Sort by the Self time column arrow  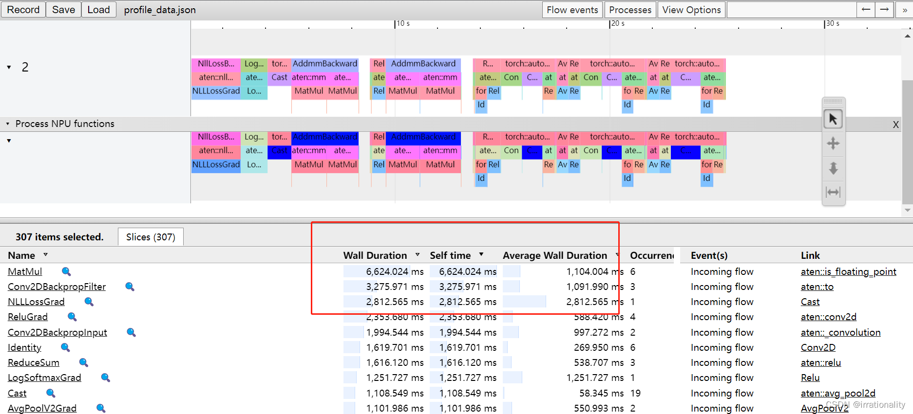[481, 254]
